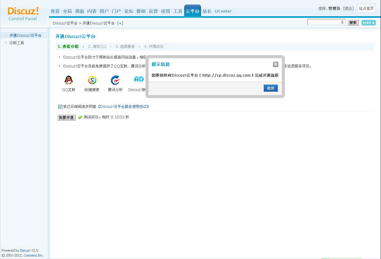This screenshot has width=381, height=259.
Task: Open the 站长 menu
Action: pos(207,11)
